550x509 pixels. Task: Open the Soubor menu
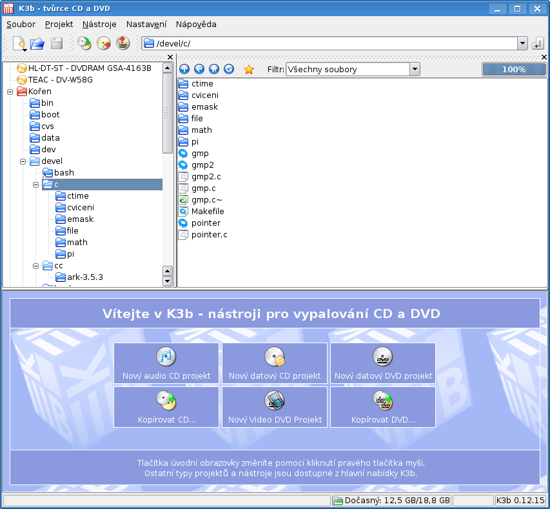21,25
